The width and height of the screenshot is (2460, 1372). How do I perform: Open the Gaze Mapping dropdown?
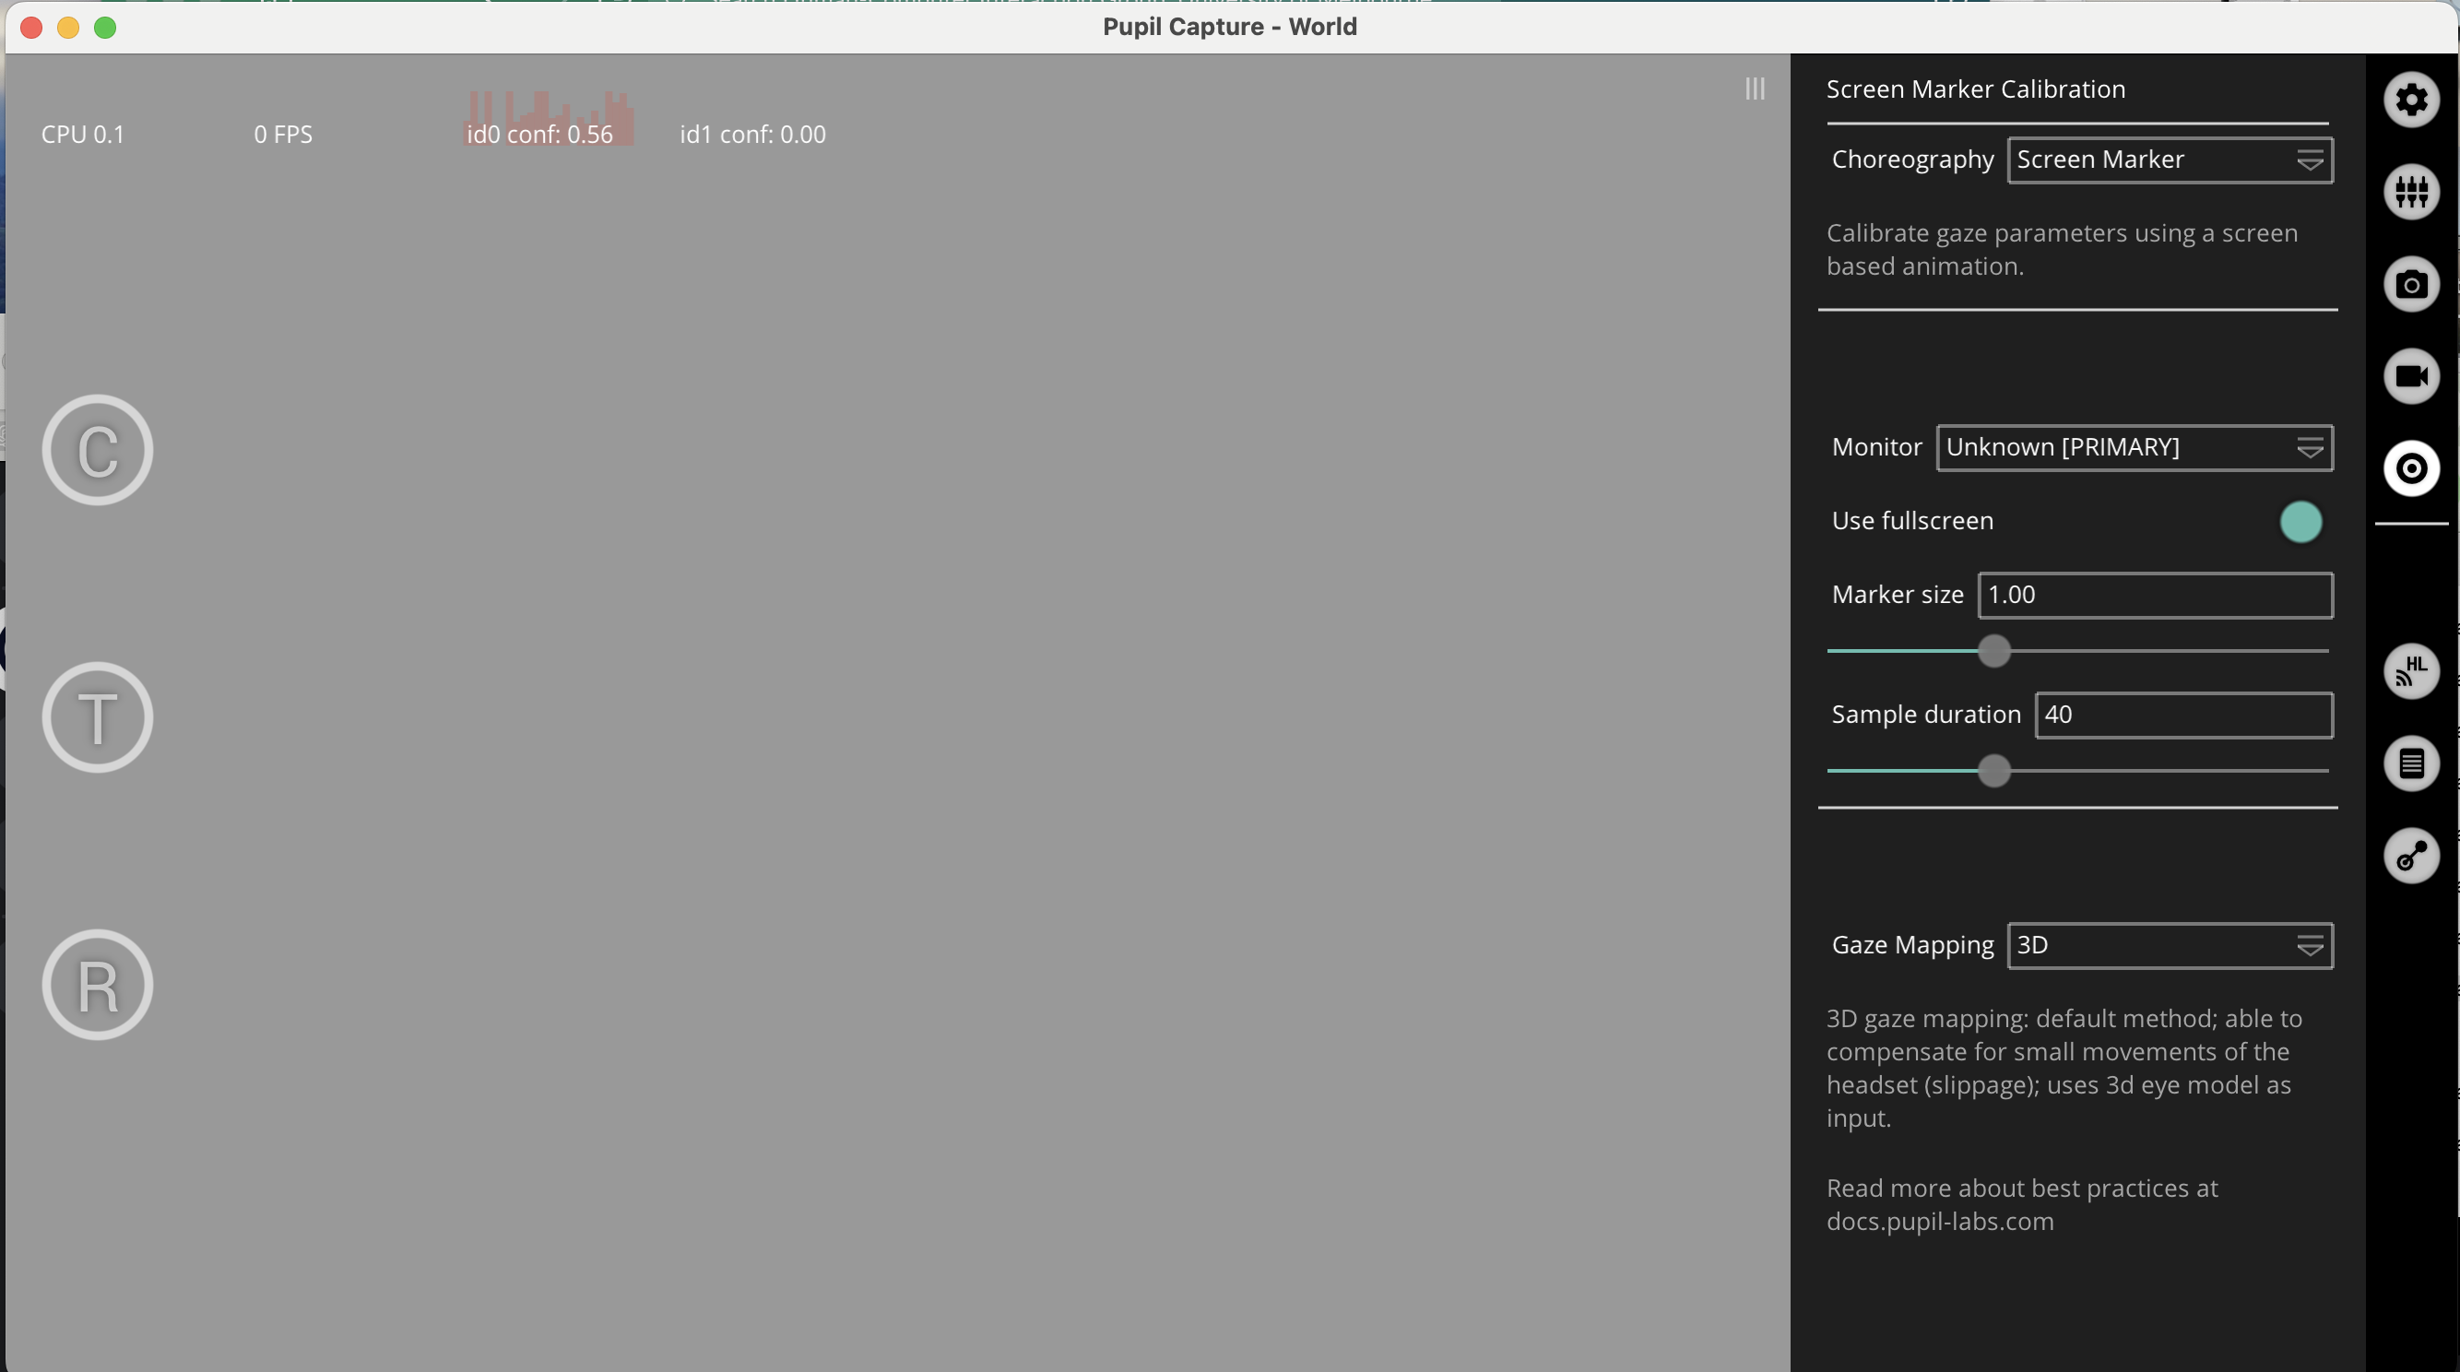coord(2170,945)
